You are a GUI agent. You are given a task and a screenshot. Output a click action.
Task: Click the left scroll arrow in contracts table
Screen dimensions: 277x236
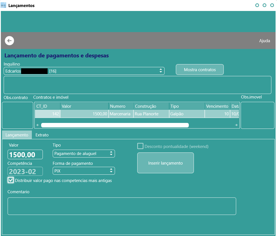tap(38, 125)
